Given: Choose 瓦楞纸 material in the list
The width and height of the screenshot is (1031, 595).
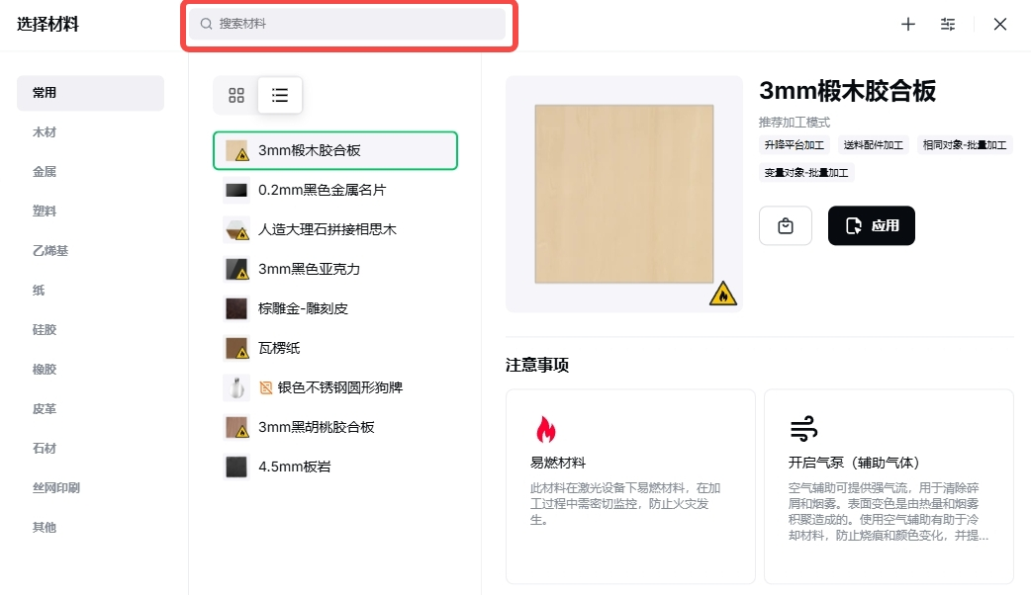Looking at the screenshot, I should click(x=279, y=348).
